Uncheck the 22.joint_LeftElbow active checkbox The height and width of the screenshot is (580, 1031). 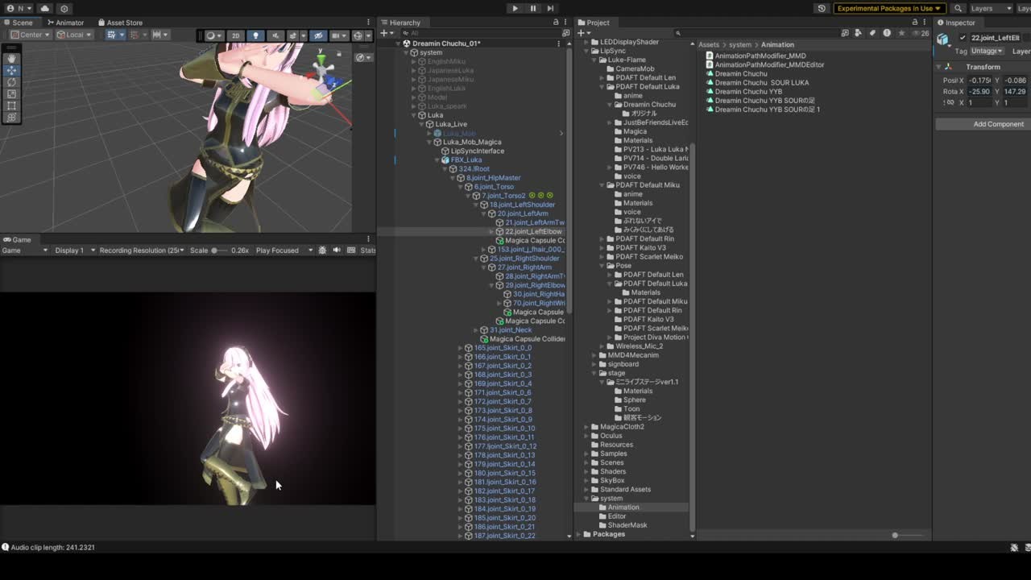click(963, 38)
